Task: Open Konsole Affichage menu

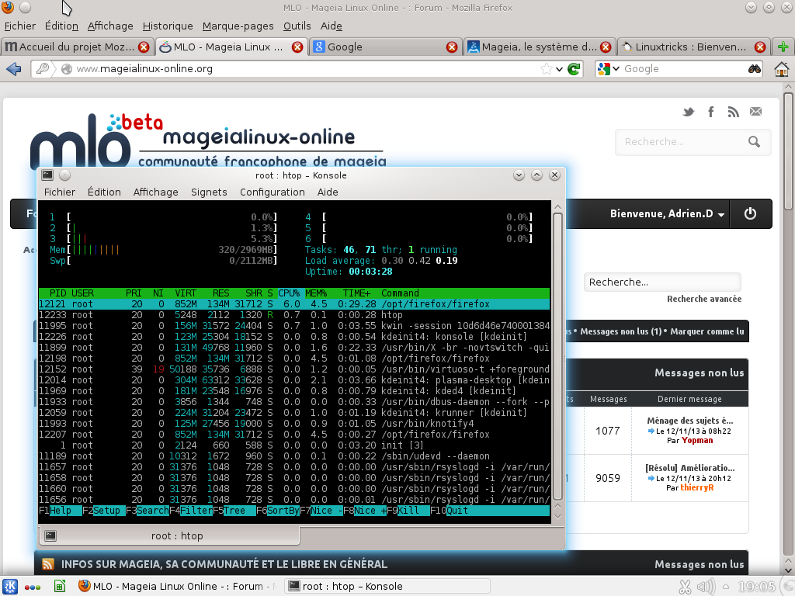Action: pyautogui.click(x=155, y=192)
